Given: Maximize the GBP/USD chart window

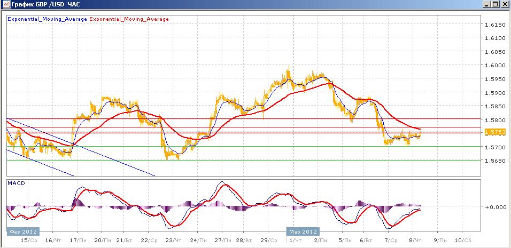Looking at the screenshot, I should point(495,4).
